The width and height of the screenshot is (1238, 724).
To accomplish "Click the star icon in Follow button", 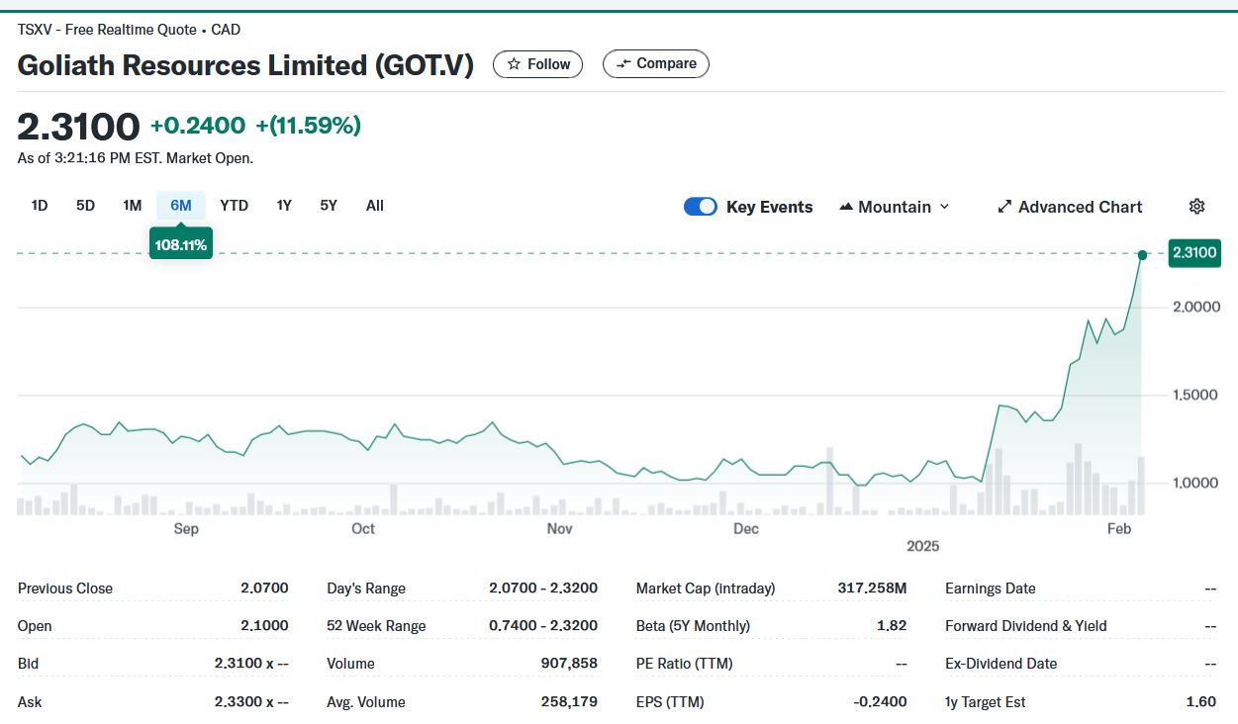I will tap(514, 64).
